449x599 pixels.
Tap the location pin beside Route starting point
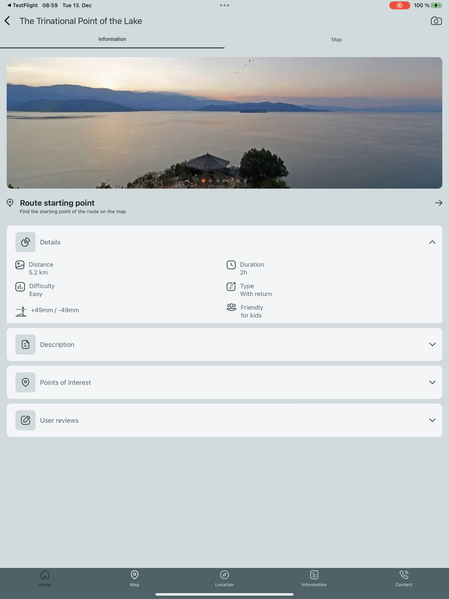click(x=10, y=203)
